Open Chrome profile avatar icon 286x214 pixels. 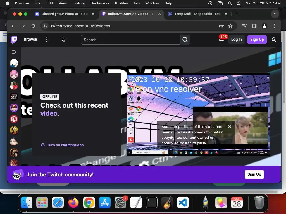coord(264,26)
